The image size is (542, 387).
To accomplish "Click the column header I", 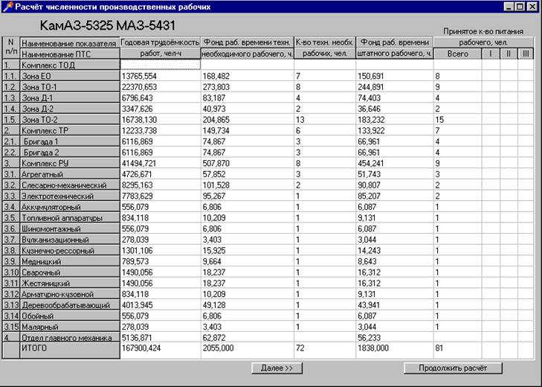I will [x=491, y=54].
